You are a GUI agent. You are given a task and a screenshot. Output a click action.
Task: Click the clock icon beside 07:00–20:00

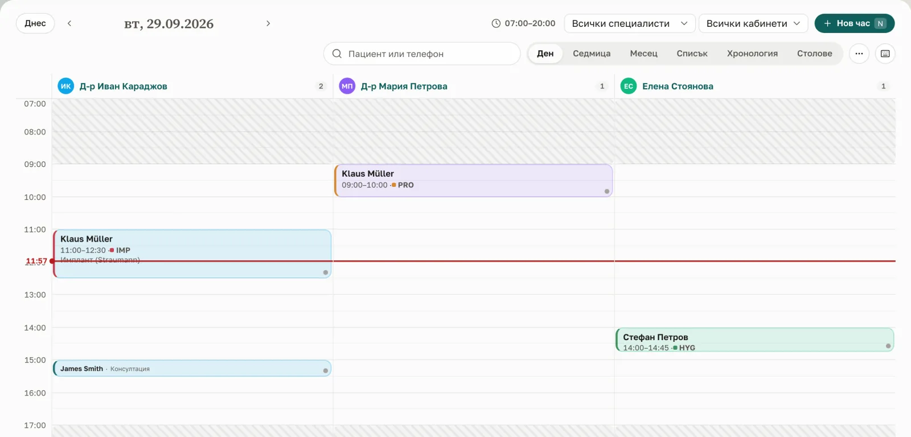[x=496, y=23]
